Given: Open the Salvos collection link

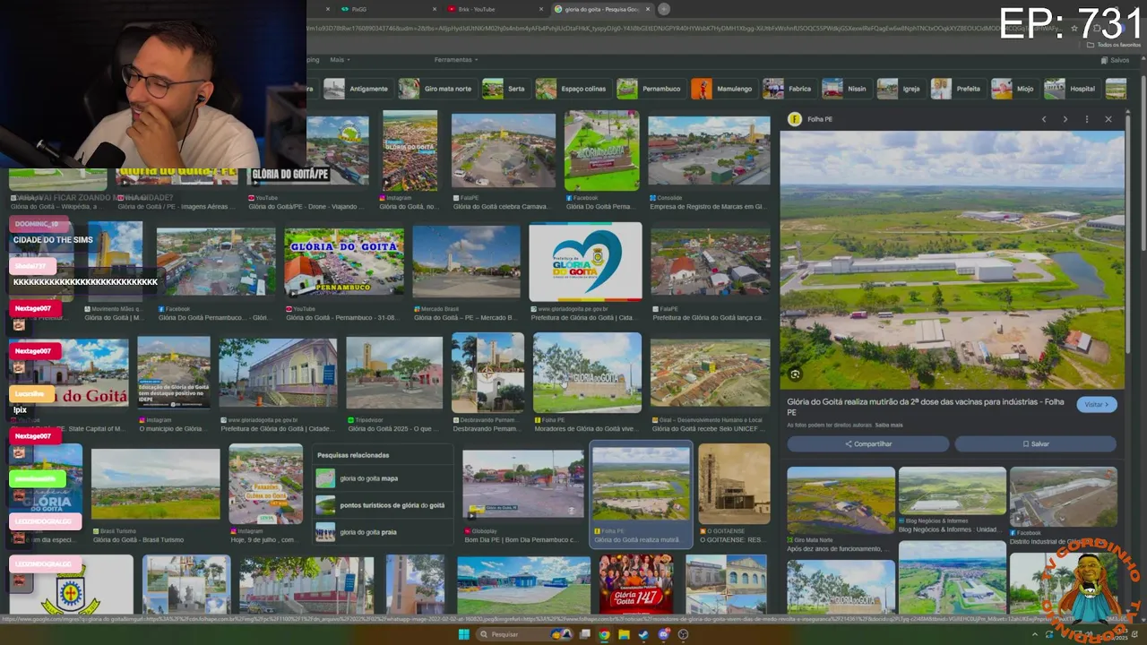Looking at the screenshot, I should (1115, 60).
